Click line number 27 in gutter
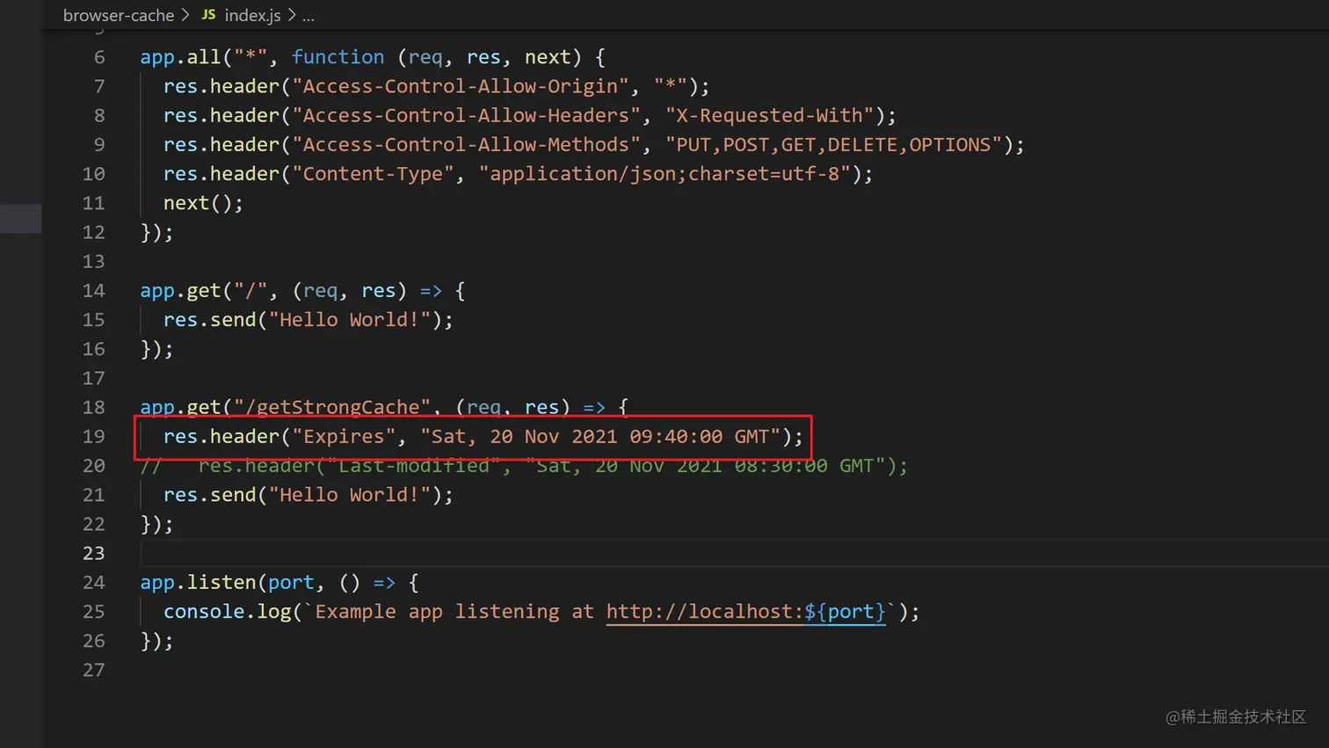The image size is (1329, 748). (93, 671)
